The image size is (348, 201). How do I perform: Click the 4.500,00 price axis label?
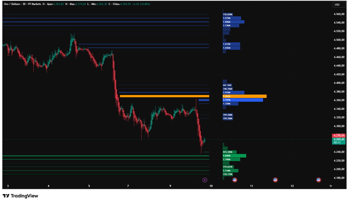339,40
